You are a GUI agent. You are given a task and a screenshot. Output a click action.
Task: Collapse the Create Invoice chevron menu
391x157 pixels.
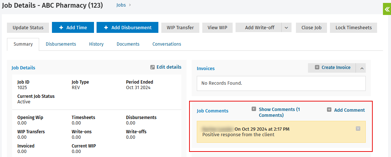tap(361, 68)
